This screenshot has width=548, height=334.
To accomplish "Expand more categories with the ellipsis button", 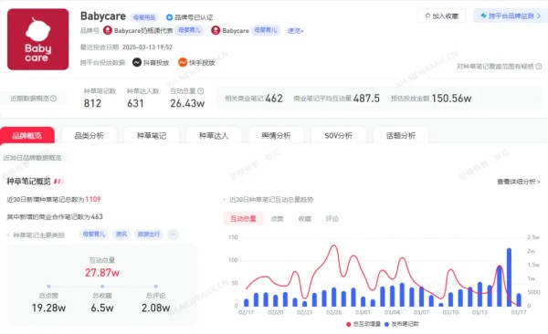I will tap(174, 235).
